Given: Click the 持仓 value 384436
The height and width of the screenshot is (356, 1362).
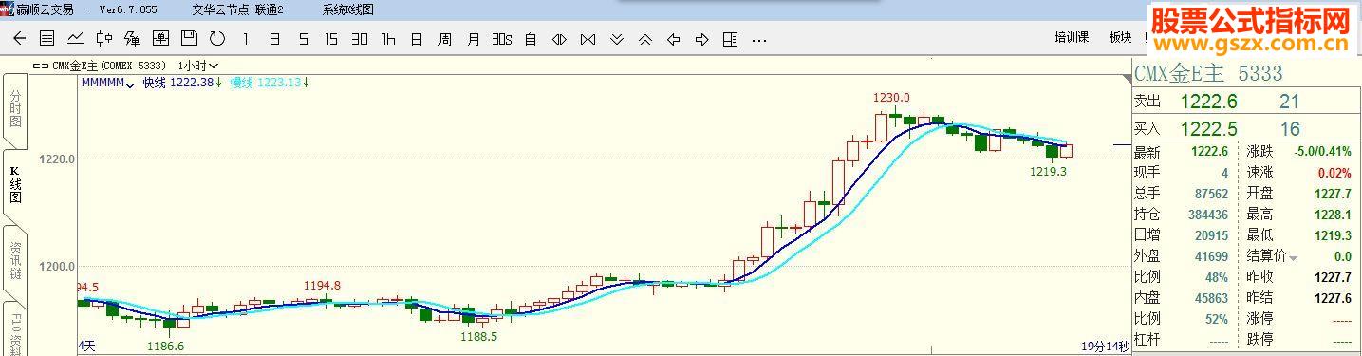Looking at the screenshot, I should coord(1208,215).
